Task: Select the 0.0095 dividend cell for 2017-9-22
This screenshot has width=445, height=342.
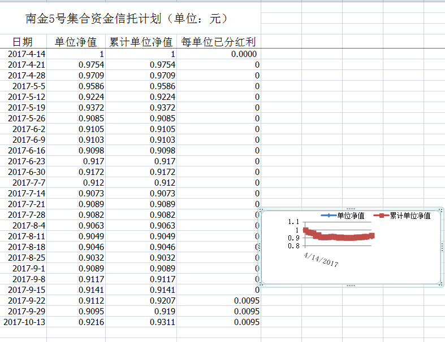Action: click(218, 300)
